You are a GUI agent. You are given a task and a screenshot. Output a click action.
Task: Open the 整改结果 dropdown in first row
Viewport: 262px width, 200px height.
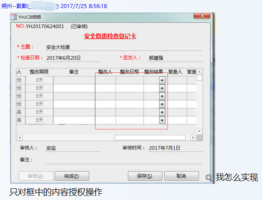(x=162, y=80)
